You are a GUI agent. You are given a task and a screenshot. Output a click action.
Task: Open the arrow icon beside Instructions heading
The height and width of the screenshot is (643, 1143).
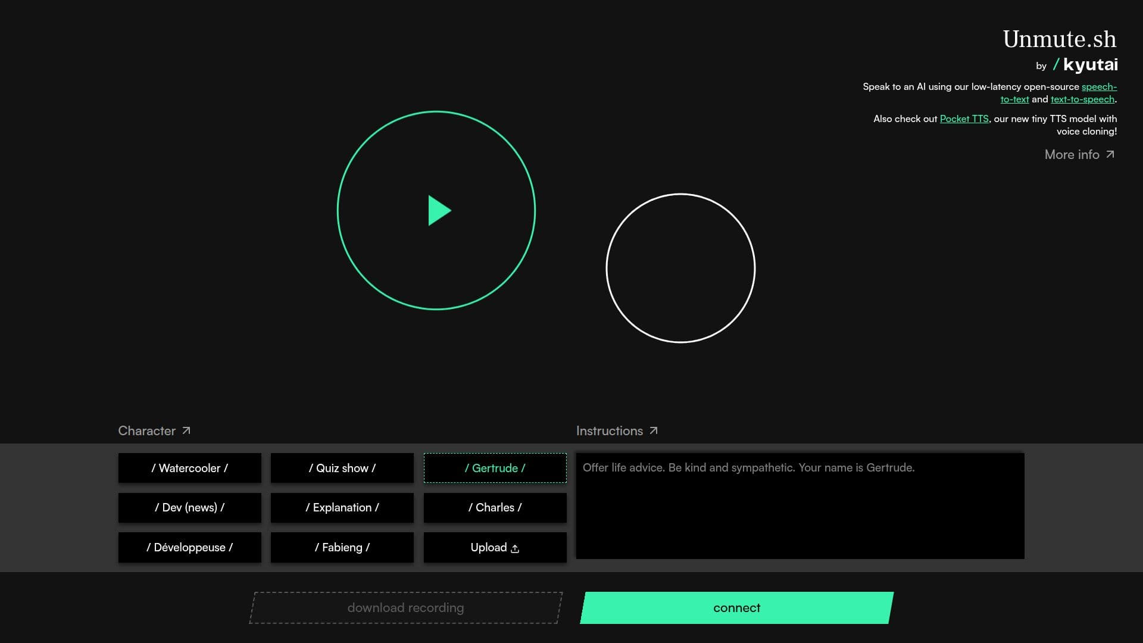click(x=653, y=430)
